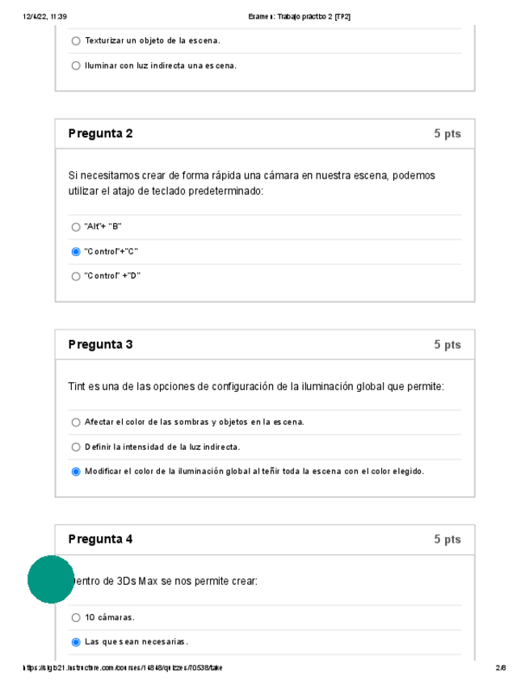This screenshot has height=685, width=529.
Task: Click the "5 pts" label of Pregunta 4
Action: (447, 540)
